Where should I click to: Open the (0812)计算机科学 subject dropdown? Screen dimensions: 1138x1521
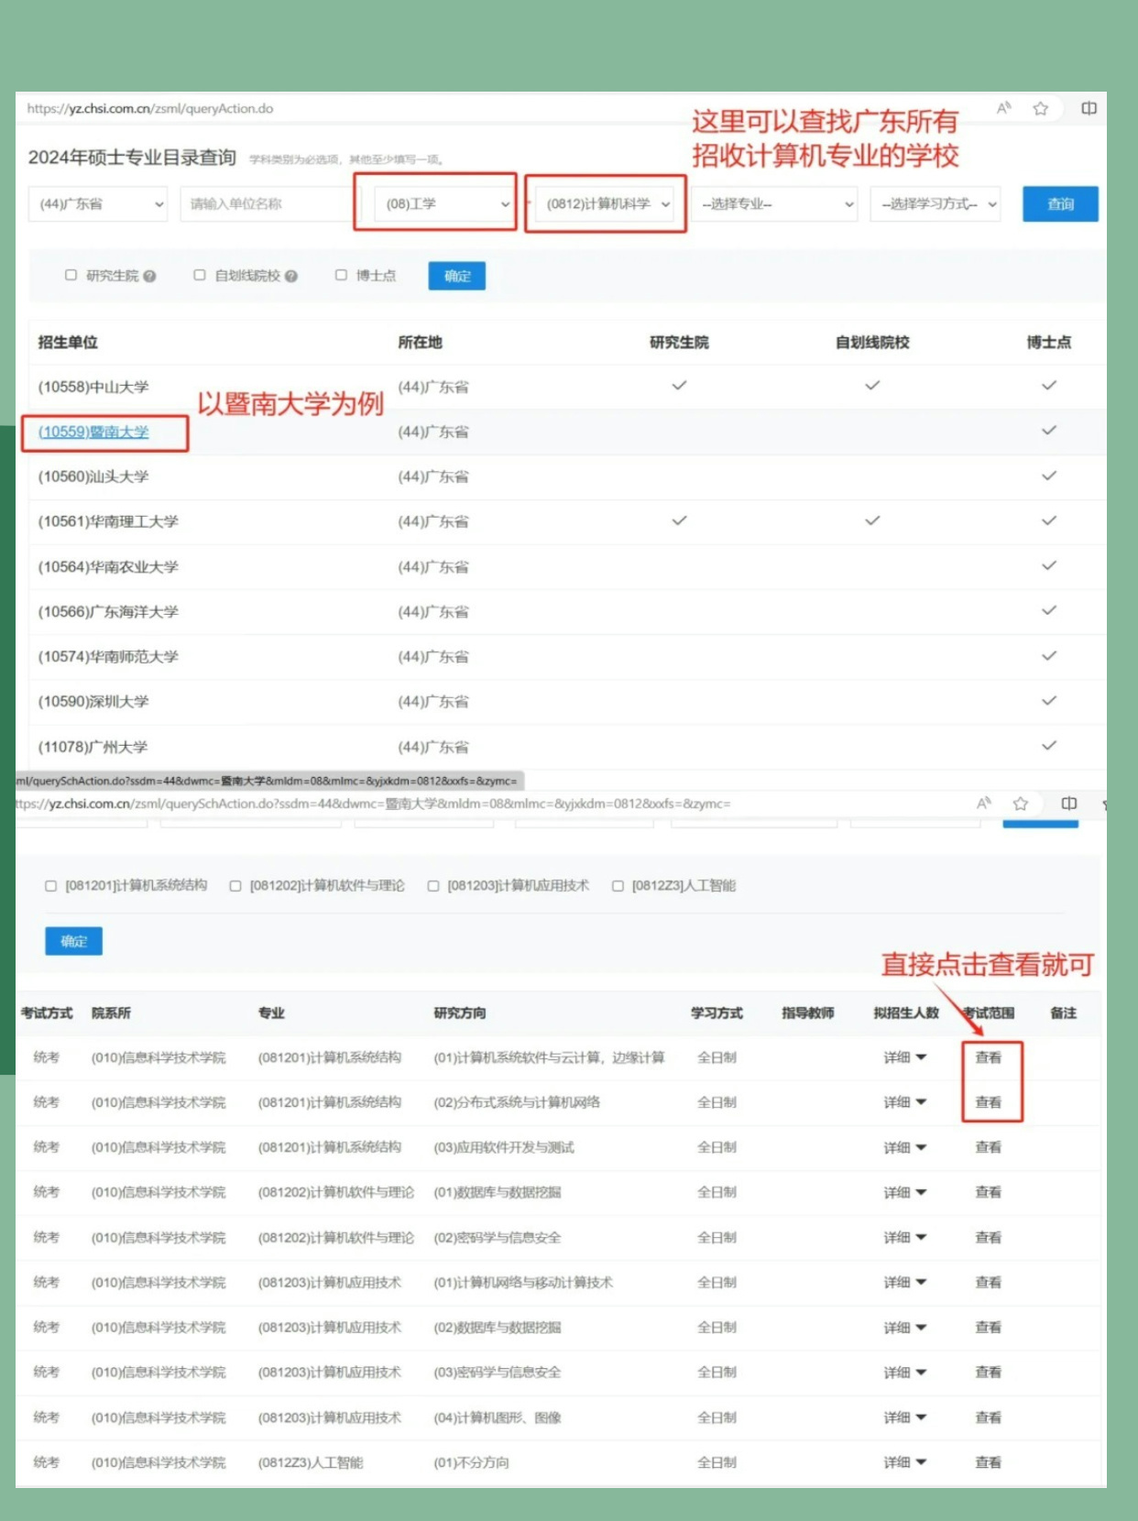tap(606, 203)
